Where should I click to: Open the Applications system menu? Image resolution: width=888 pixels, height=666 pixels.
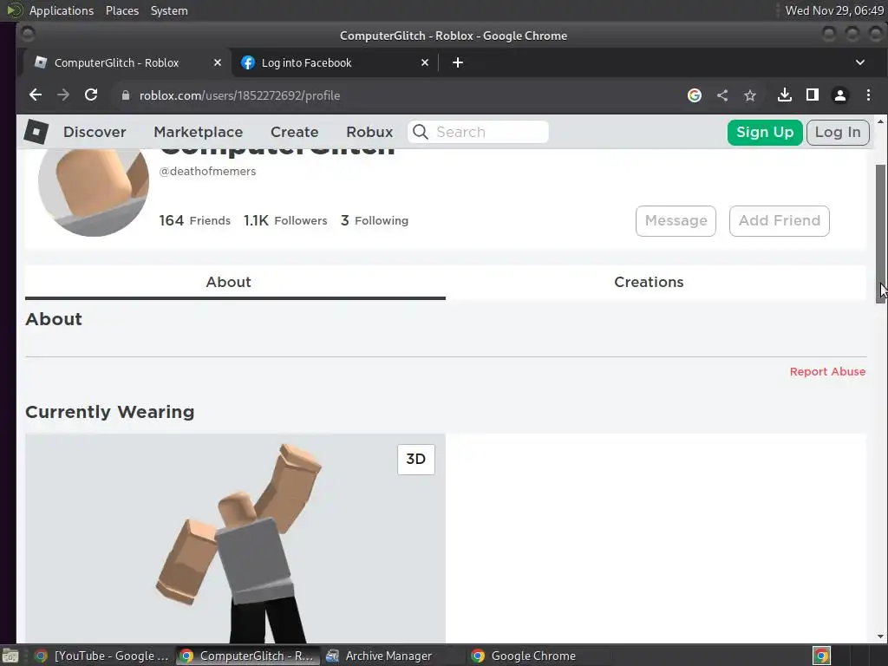click(x=62, y=10)
